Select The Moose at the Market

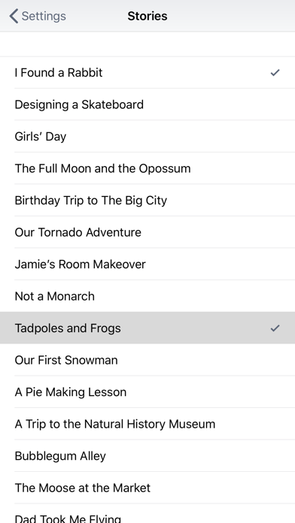[147, 488]
